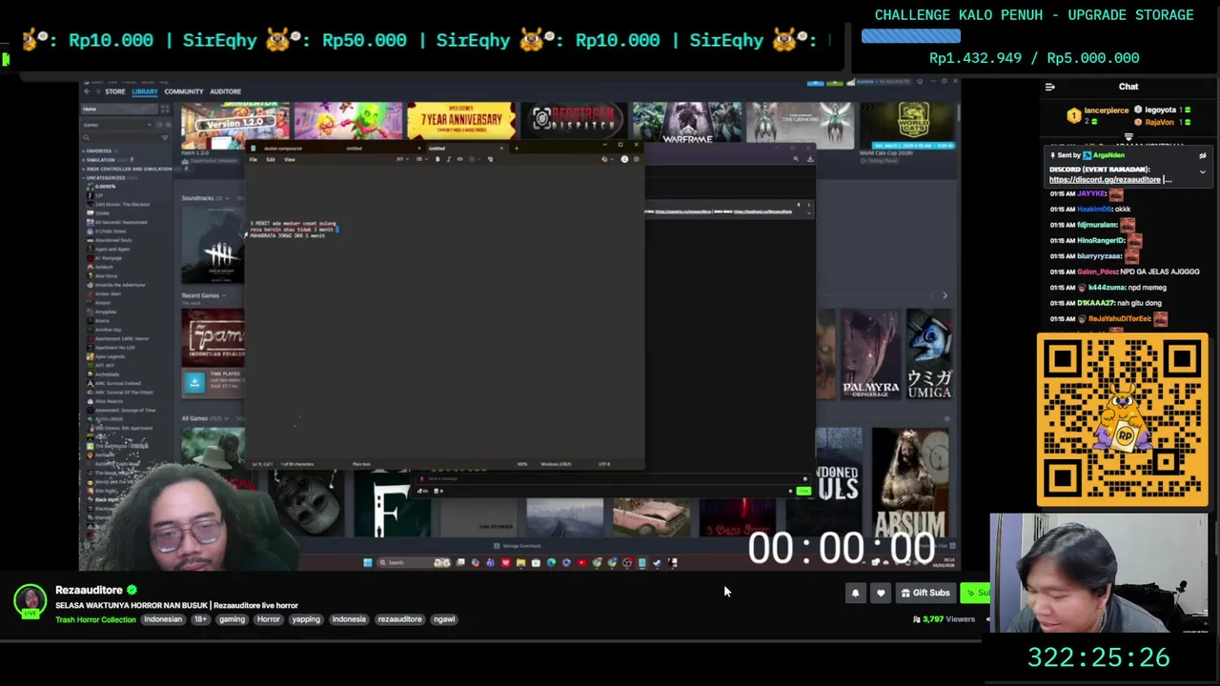Add a new Notepad tab
Screen dimensions: 1220x686
pos(516,149)
